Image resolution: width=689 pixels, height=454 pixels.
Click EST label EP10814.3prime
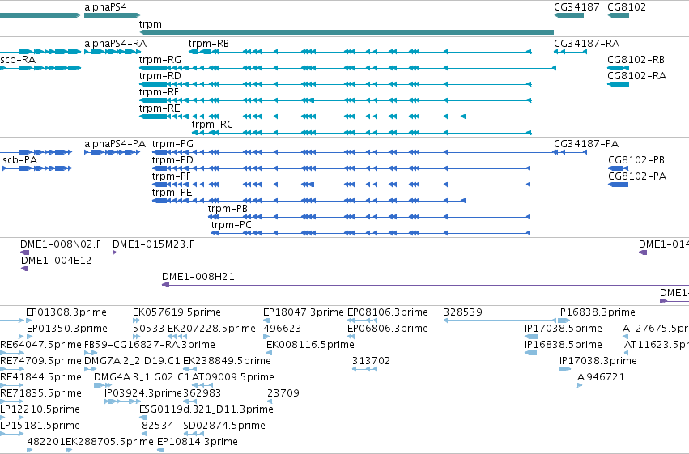(x=198, y=442)
